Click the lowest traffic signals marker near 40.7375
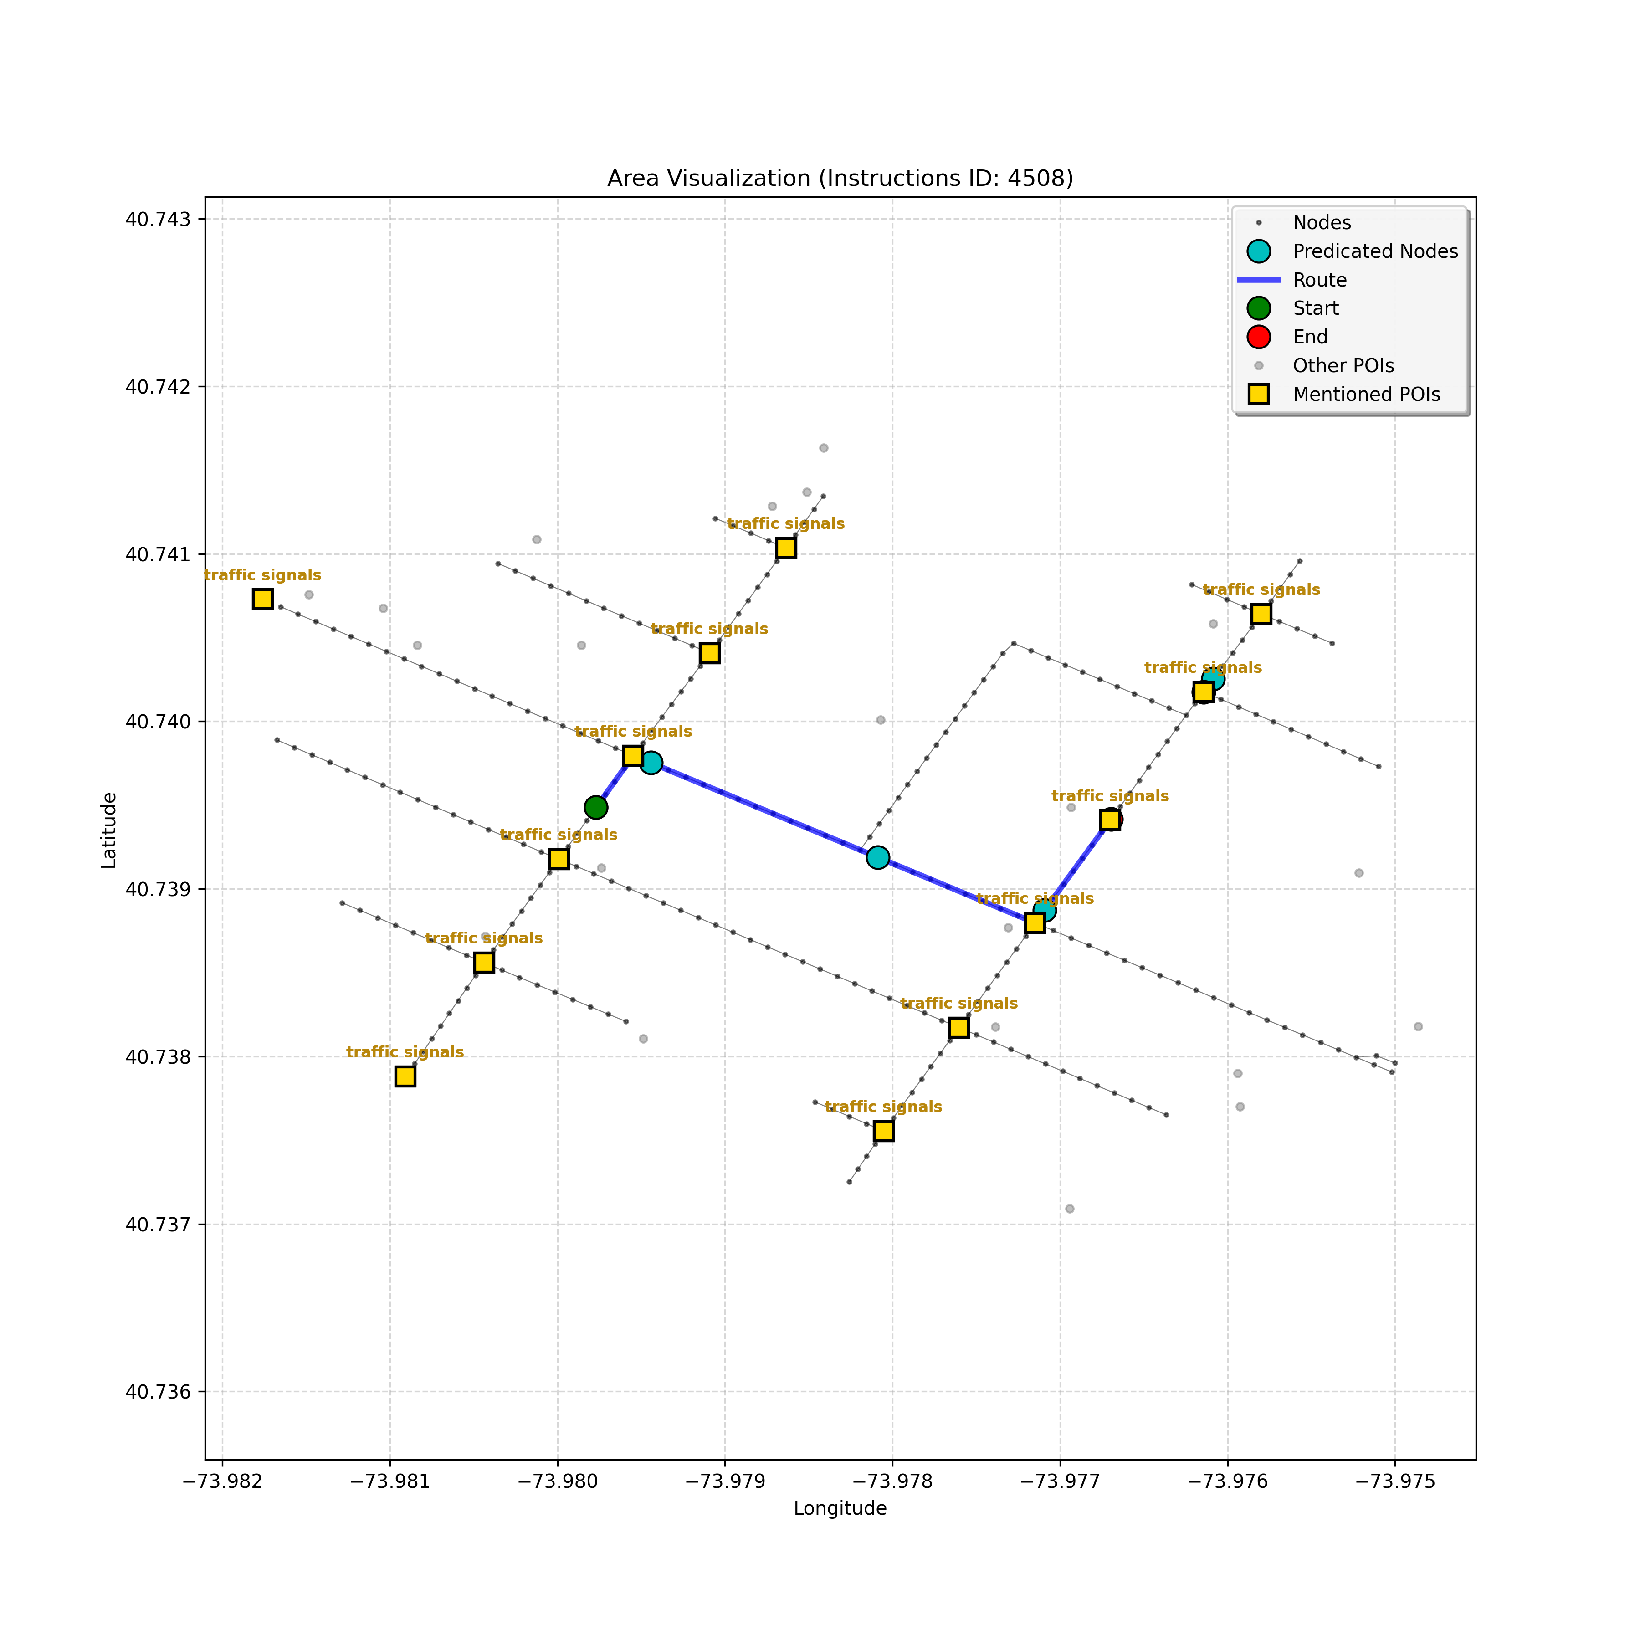This screenshot has width=1640, height=1640. click(883, 1131)
